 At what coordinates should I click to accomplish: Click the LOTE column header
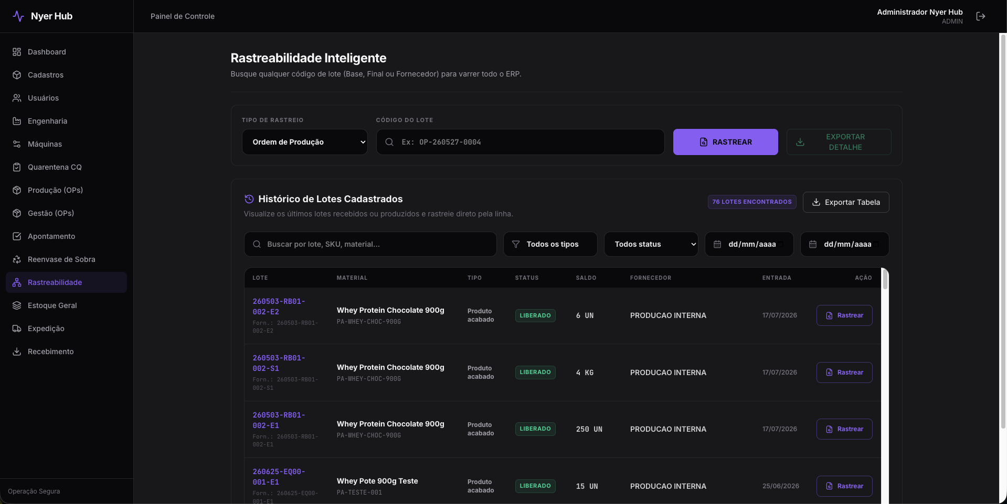[260, 278]
